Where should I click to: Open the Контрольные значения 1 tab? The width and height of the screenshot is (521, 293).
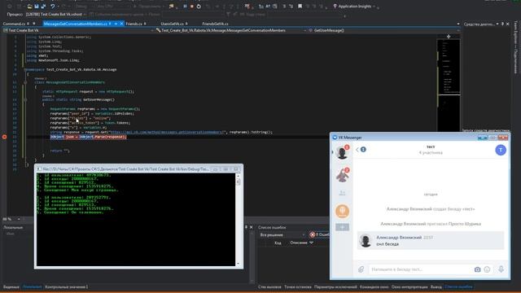(67, 286)
